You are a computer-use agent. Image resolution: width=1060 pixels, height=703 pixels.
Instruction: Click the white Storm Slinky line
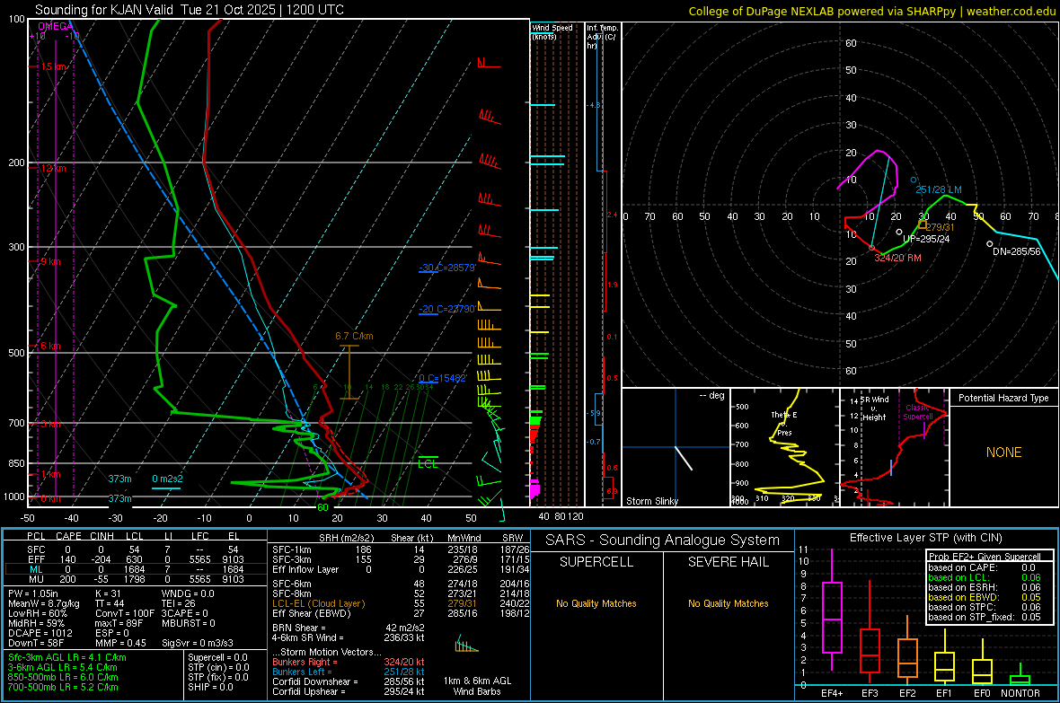tap(684, 458)
